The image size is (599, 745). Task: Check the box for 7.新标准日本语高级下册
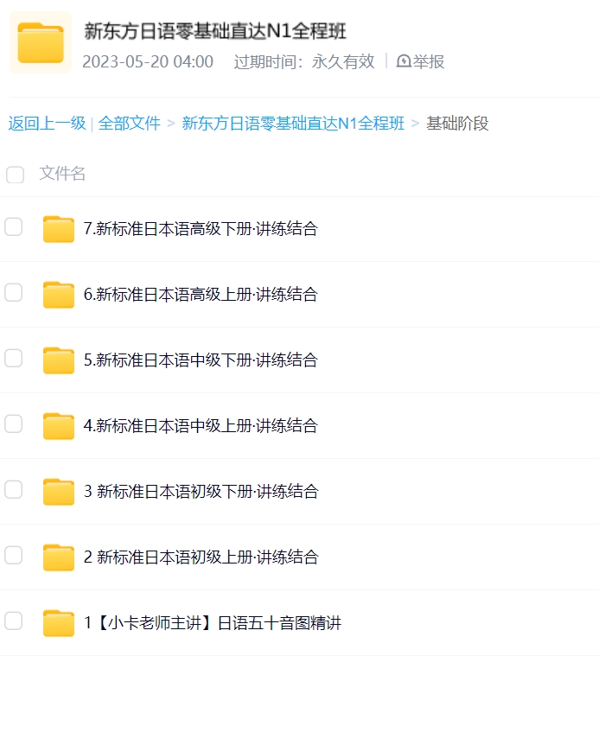pyautogui.click(x=14, y=227)
